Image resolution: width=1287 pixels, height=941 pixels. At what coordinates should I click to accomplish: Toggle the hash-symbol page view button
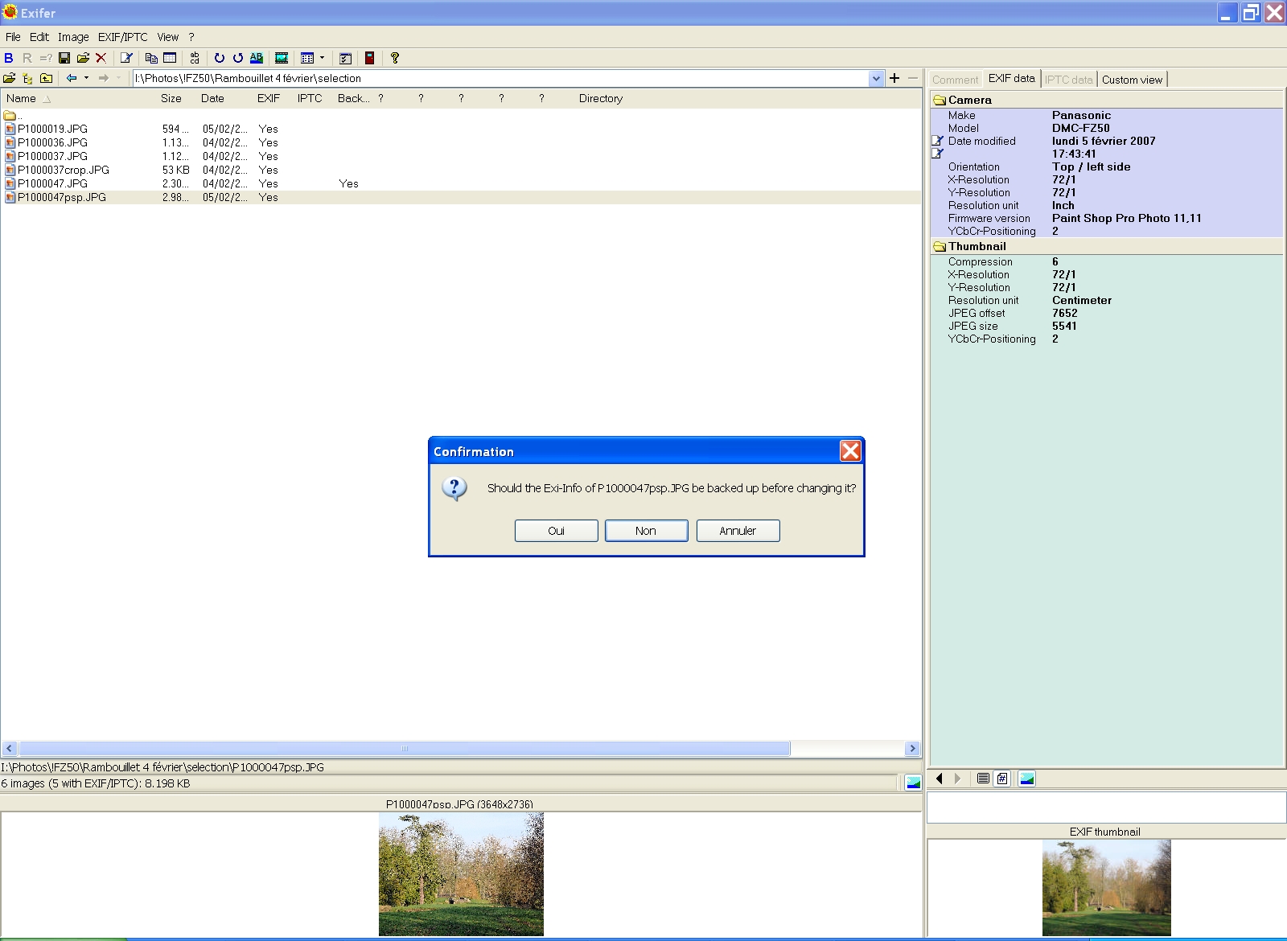pos(1002,779)
